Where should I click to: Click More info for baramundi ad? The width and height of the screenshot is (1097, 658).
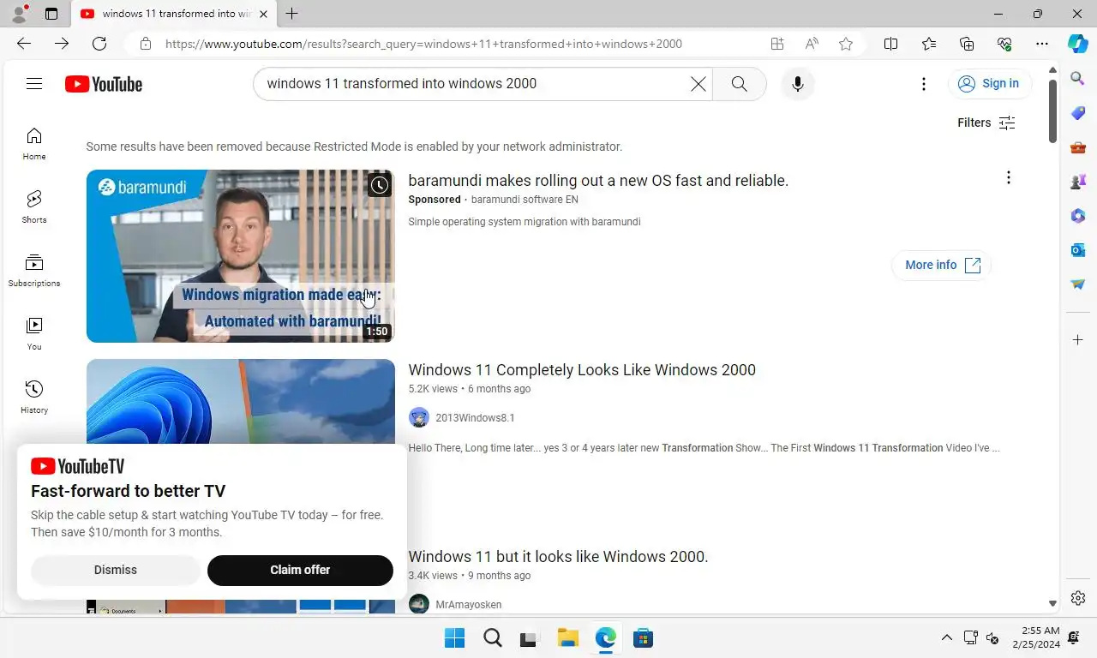[941, 265]
